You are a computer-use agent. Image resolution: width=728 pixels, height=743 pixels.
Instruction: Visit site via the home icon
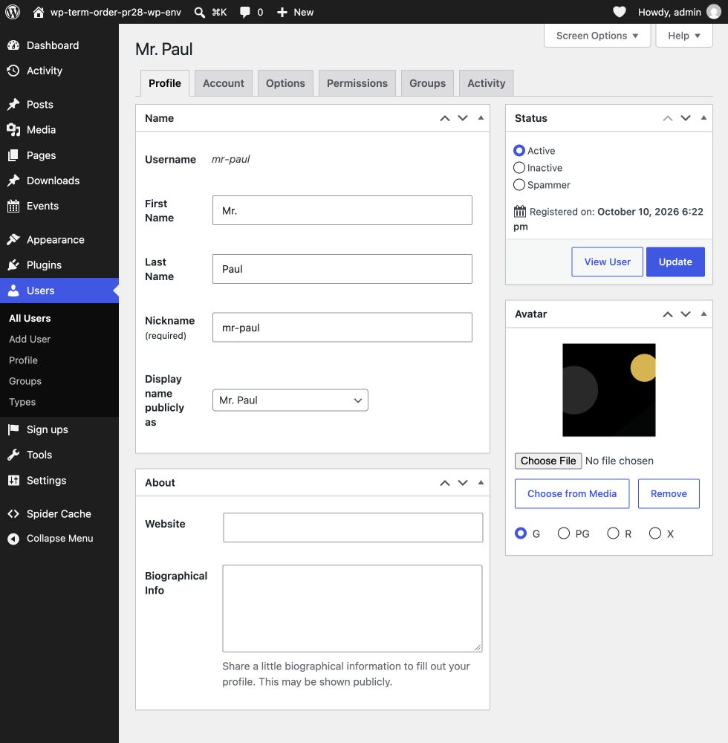pyautogui.click(x=39, y=12)
